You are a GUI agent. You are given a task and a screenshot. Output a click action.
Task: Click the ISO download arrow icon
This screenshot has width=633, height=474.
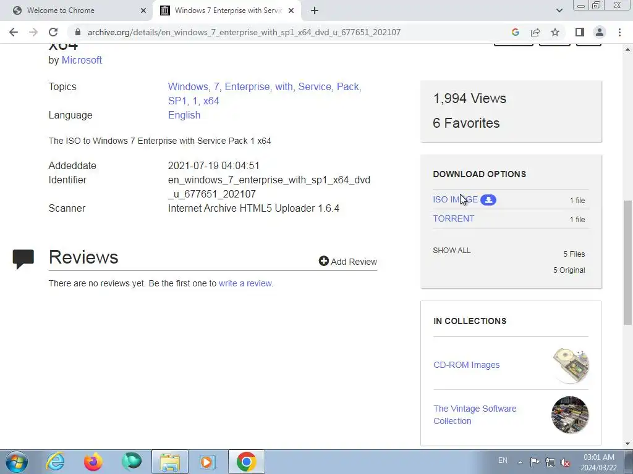488,200
